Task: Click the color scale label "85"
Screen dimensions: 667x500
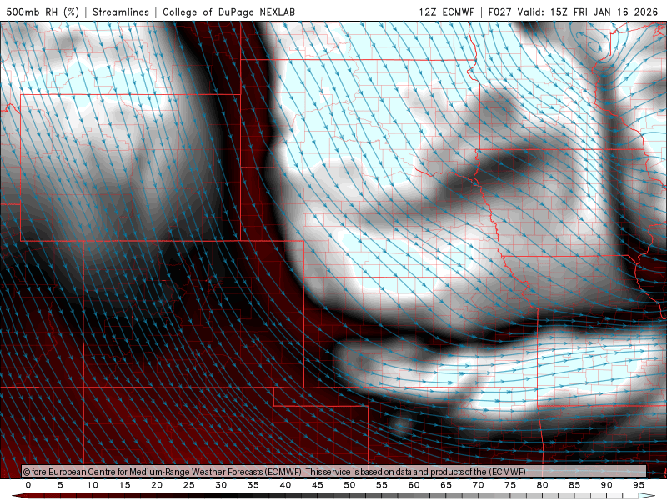Action: (x=574, y=485)
